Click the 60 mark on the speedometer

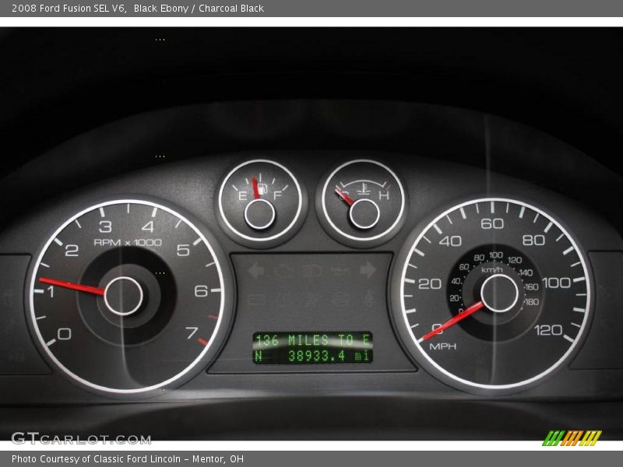click(x=492, y=223)
